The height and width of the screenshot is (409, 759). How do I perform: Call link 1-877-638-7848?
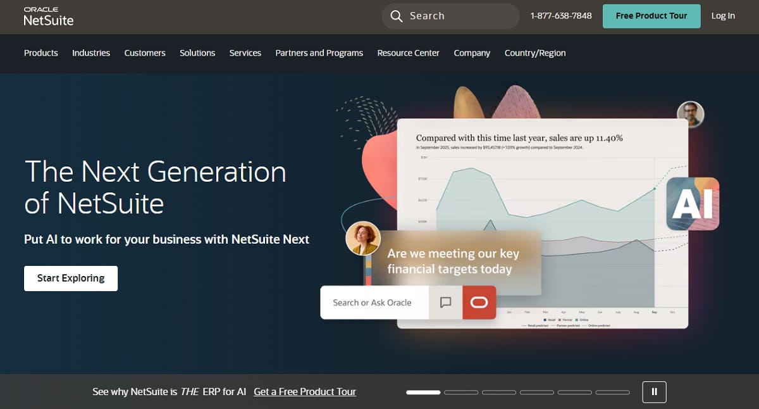(561, 16)
